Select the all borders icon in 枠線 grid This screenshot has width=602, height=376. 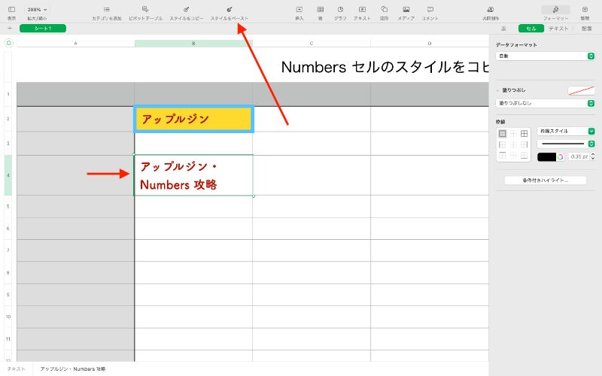[524, 134]
